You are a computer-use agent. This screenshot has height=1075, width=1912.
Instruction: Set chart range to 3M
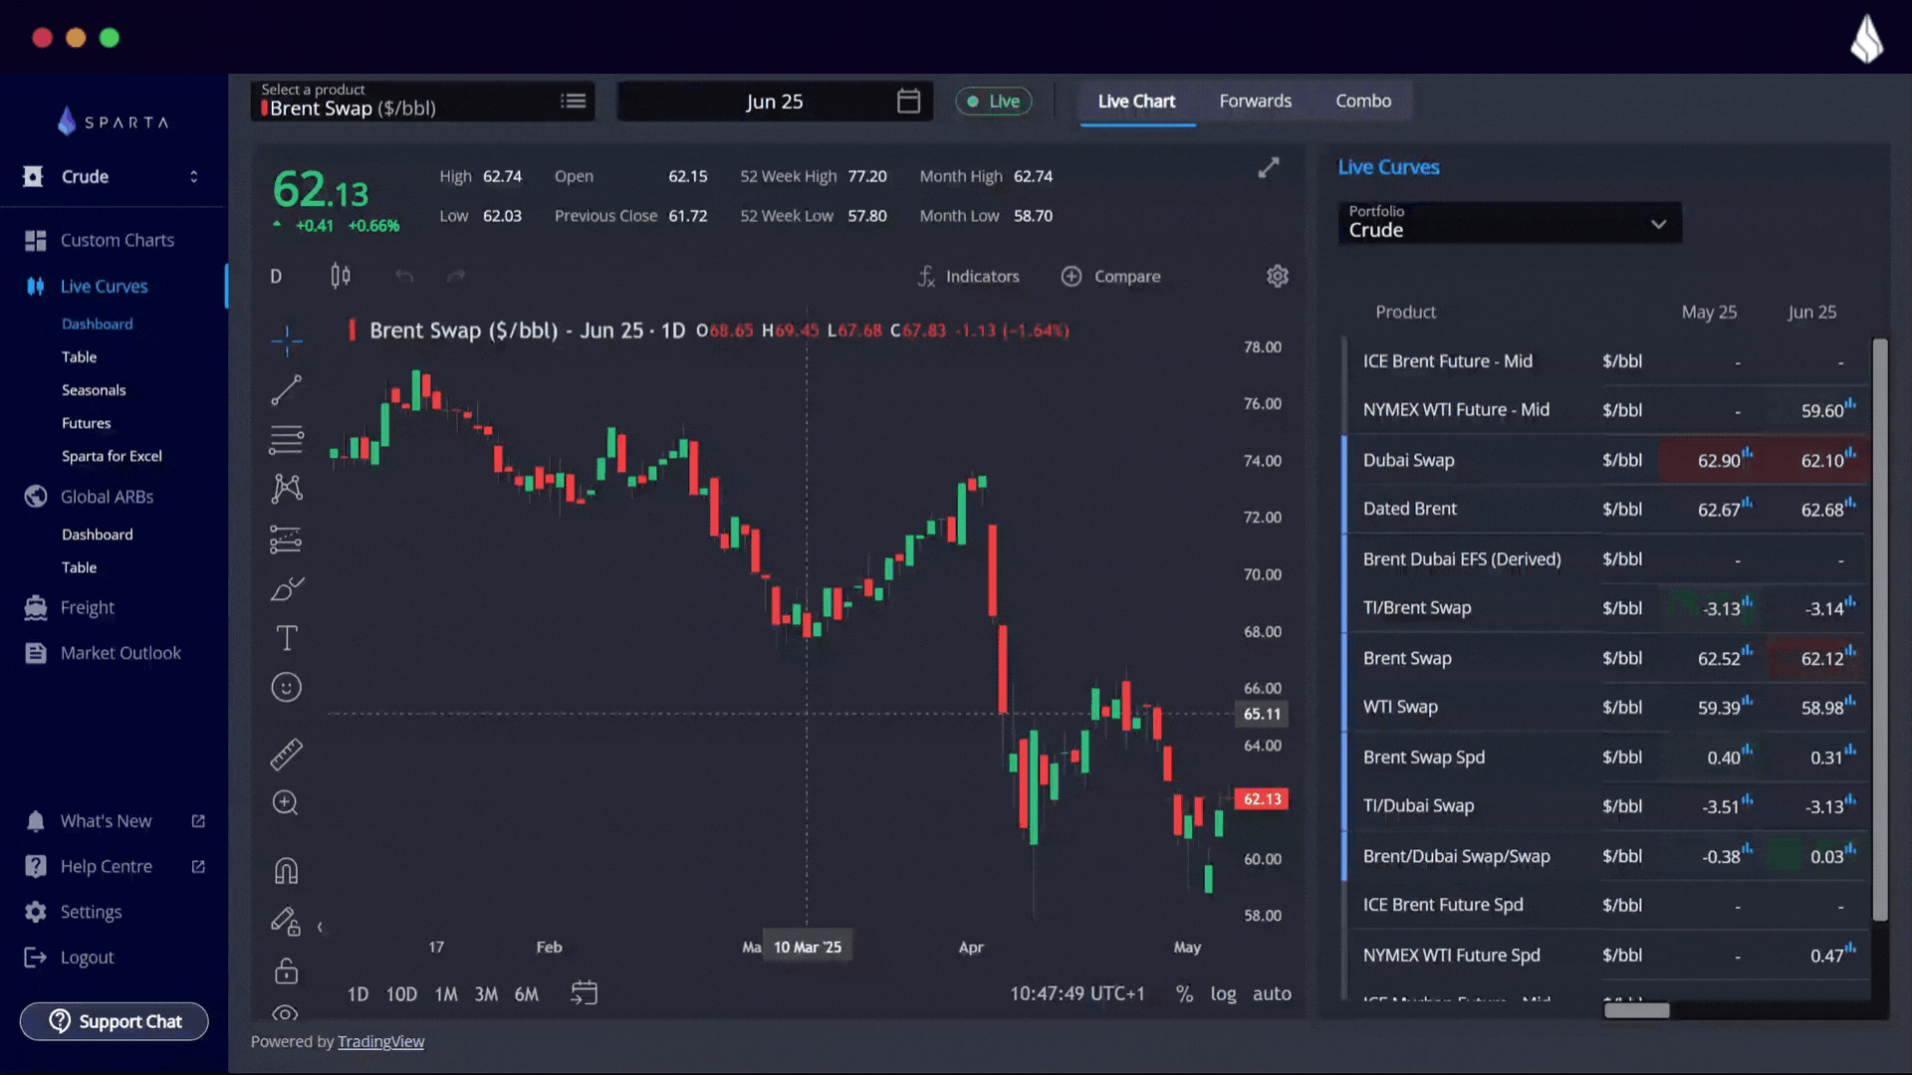tap(486, 994)
